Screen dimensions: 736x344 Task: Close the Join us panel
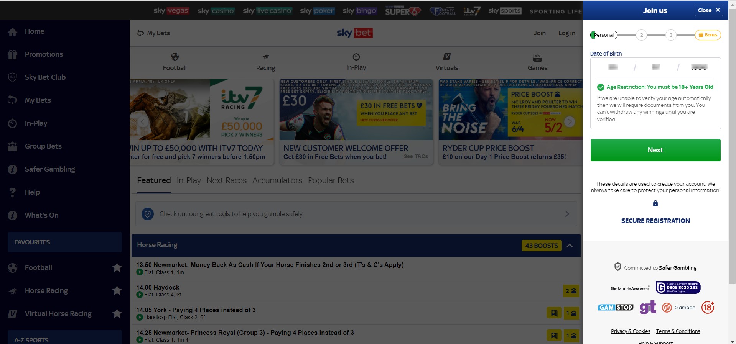pyautogui.click(x=709, y=10)
